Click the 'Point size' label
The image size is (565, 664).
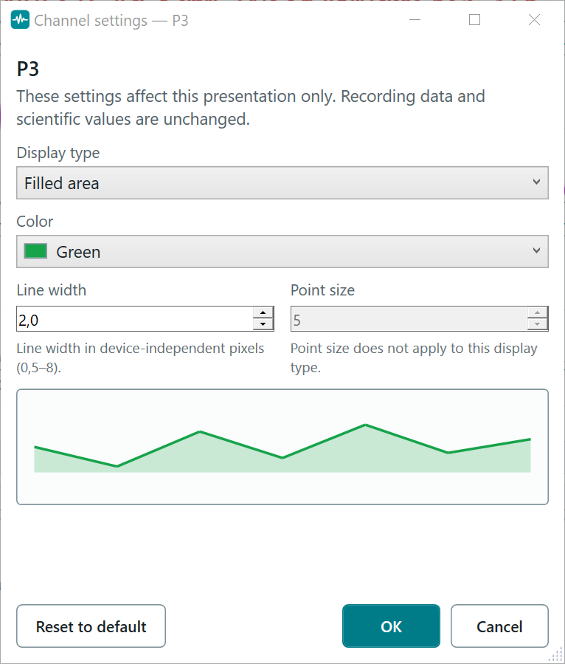click(x=322, y=290)
